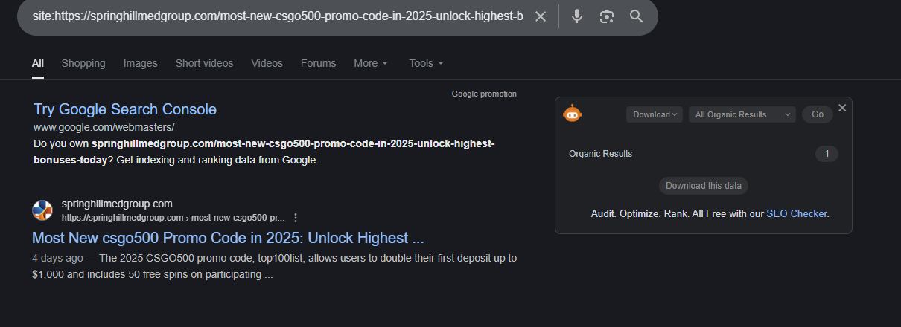Open the three-dot result options menu
The image size is (901, 327).
pos(296,218)
